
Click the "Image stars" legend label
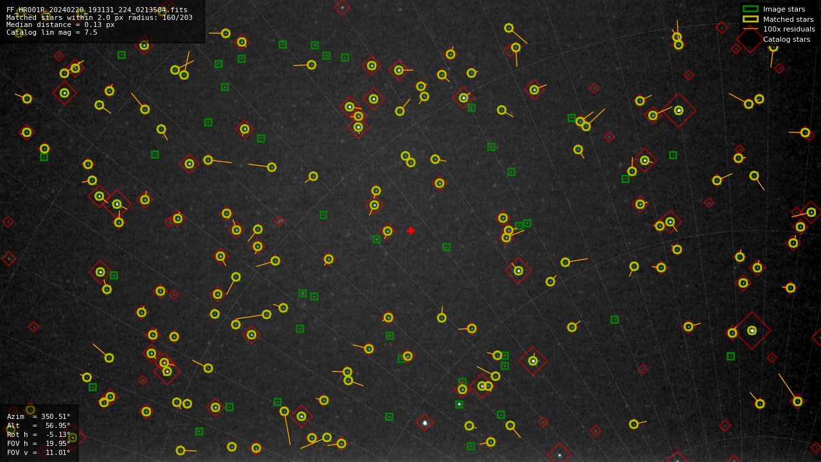784,9
